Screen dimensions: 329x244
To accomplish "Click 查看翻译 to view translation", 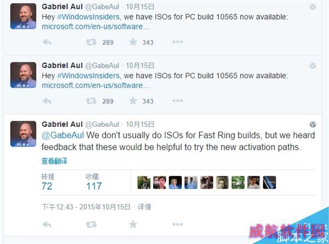I will [54, 161].
